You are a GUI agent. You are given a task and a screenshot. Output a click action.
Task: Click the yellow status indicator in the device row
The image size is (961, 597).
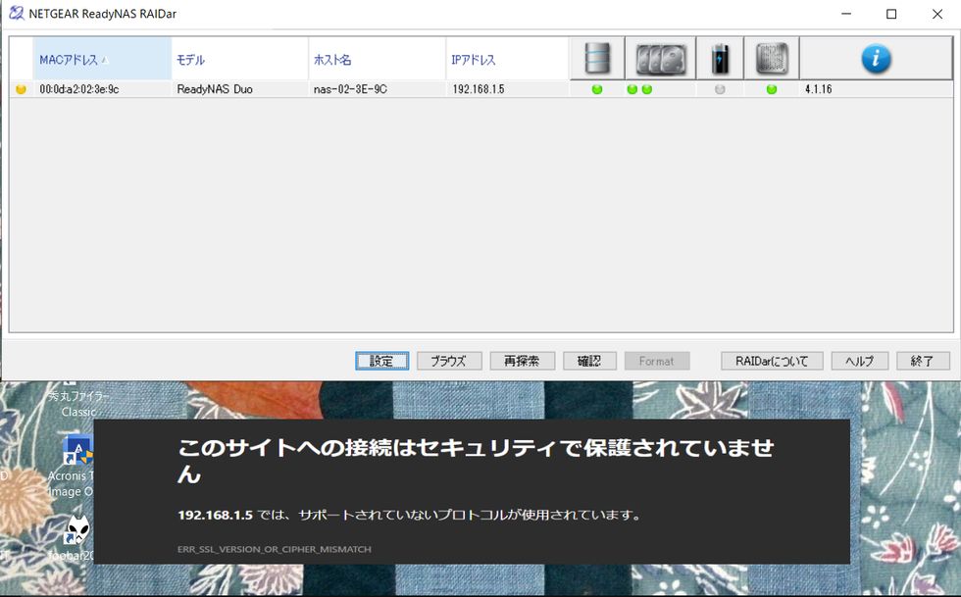pyautogui.click(x=21, y=89)
